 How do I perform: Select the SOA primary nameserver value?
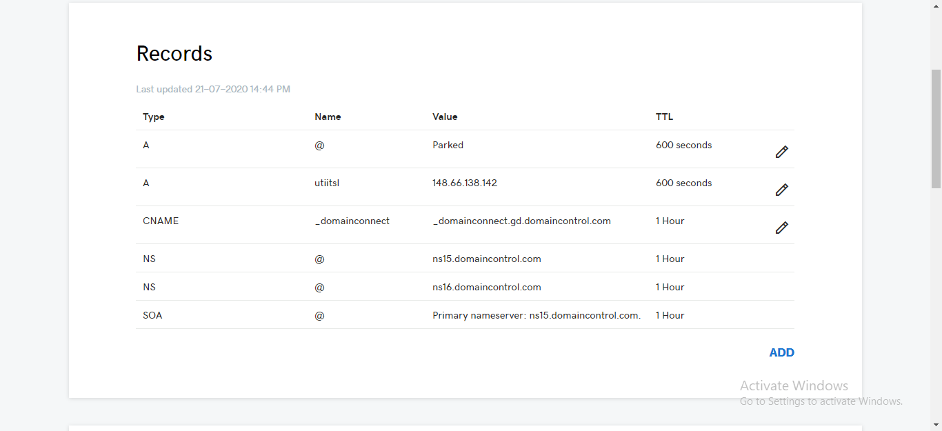pos(537,315)
